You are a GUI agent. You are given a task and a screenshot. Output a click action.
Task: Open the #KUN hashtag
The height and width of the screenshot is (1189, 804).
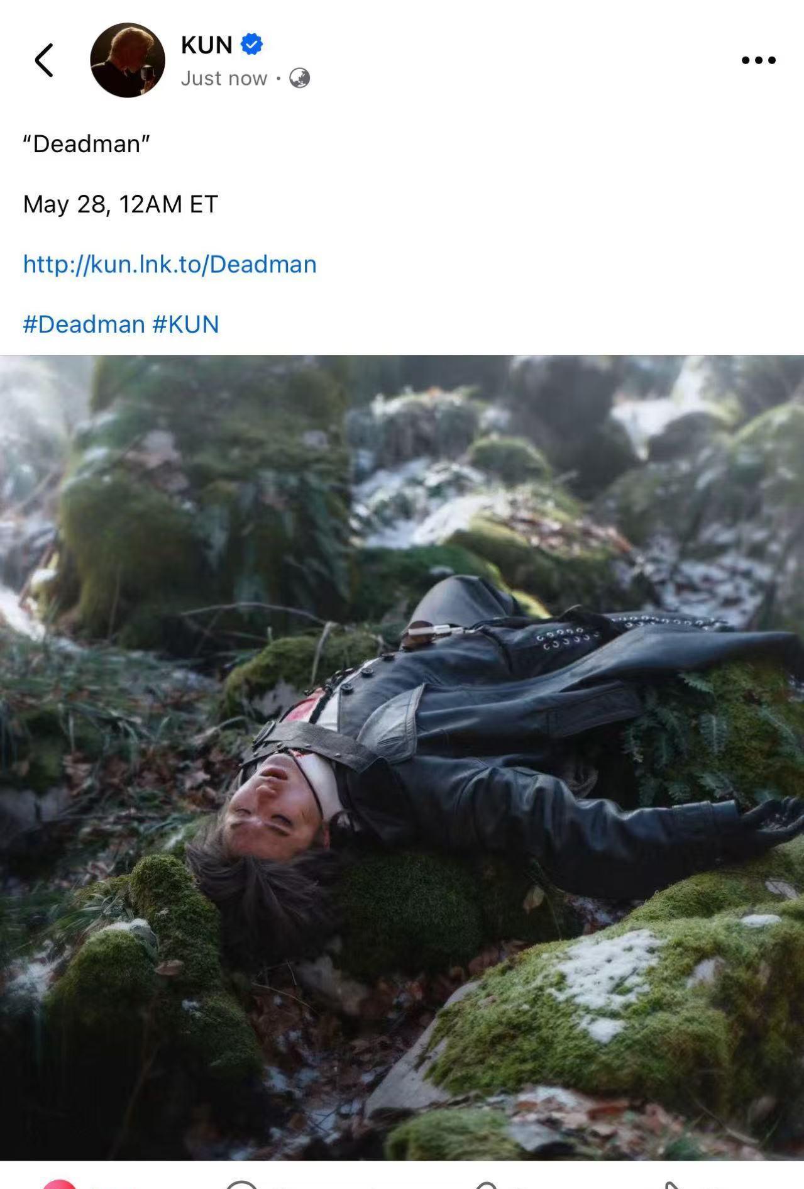185,324
